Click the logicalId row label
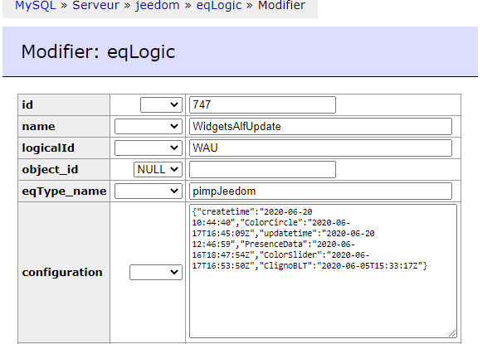 pos(48,148)
